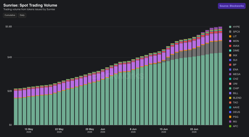Toggle the DIME series legend label
This screenshot has height=137, width=249.
pyautogui.click(x=236, y=51)
